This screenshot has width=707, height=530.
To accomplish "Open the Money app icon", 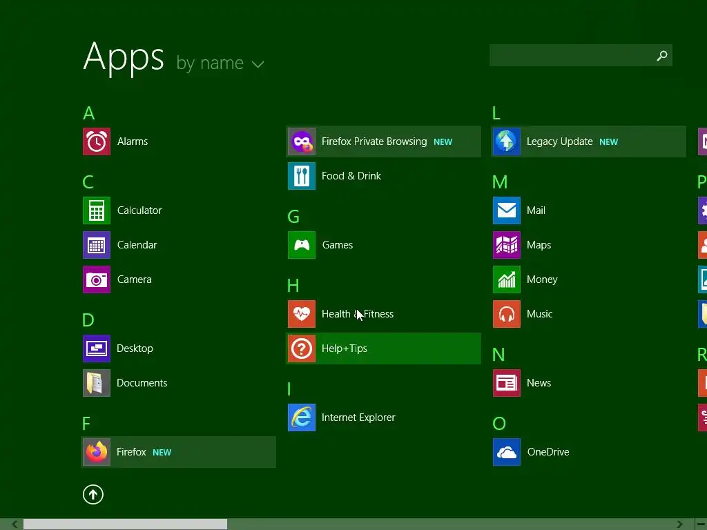I will click(506, 279).
